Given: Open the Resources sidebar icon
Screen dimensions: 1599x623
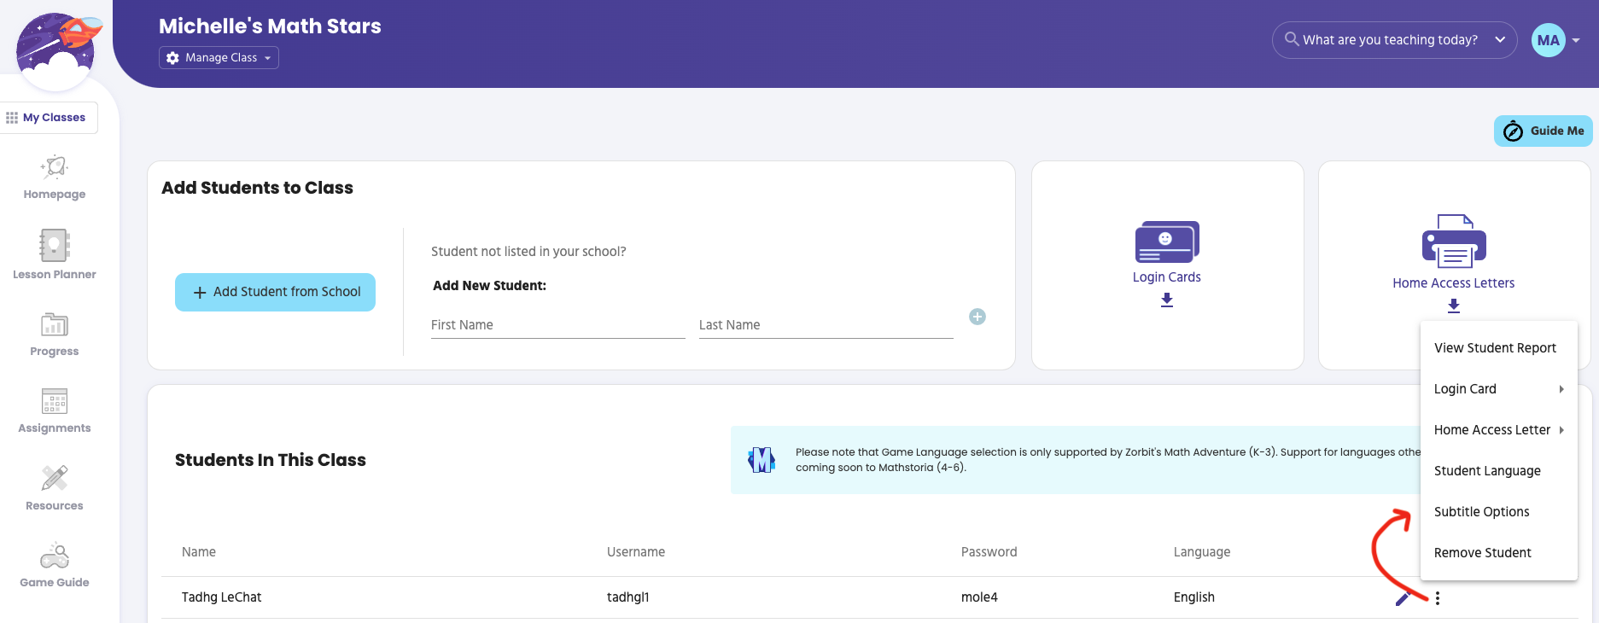Looking at the screenshot, I should [55, 478].
